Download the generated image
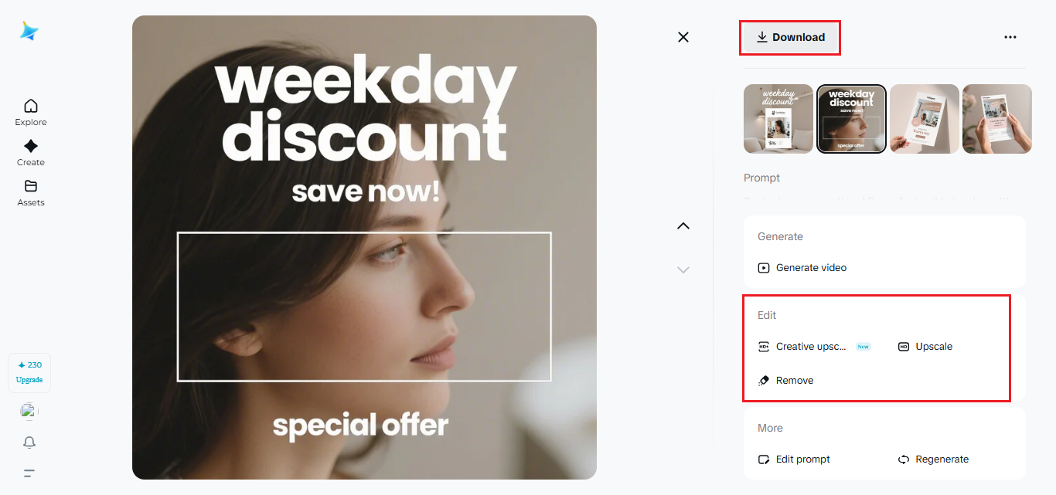This screenshot has height=495, width=1056. [x=790, y=37]
